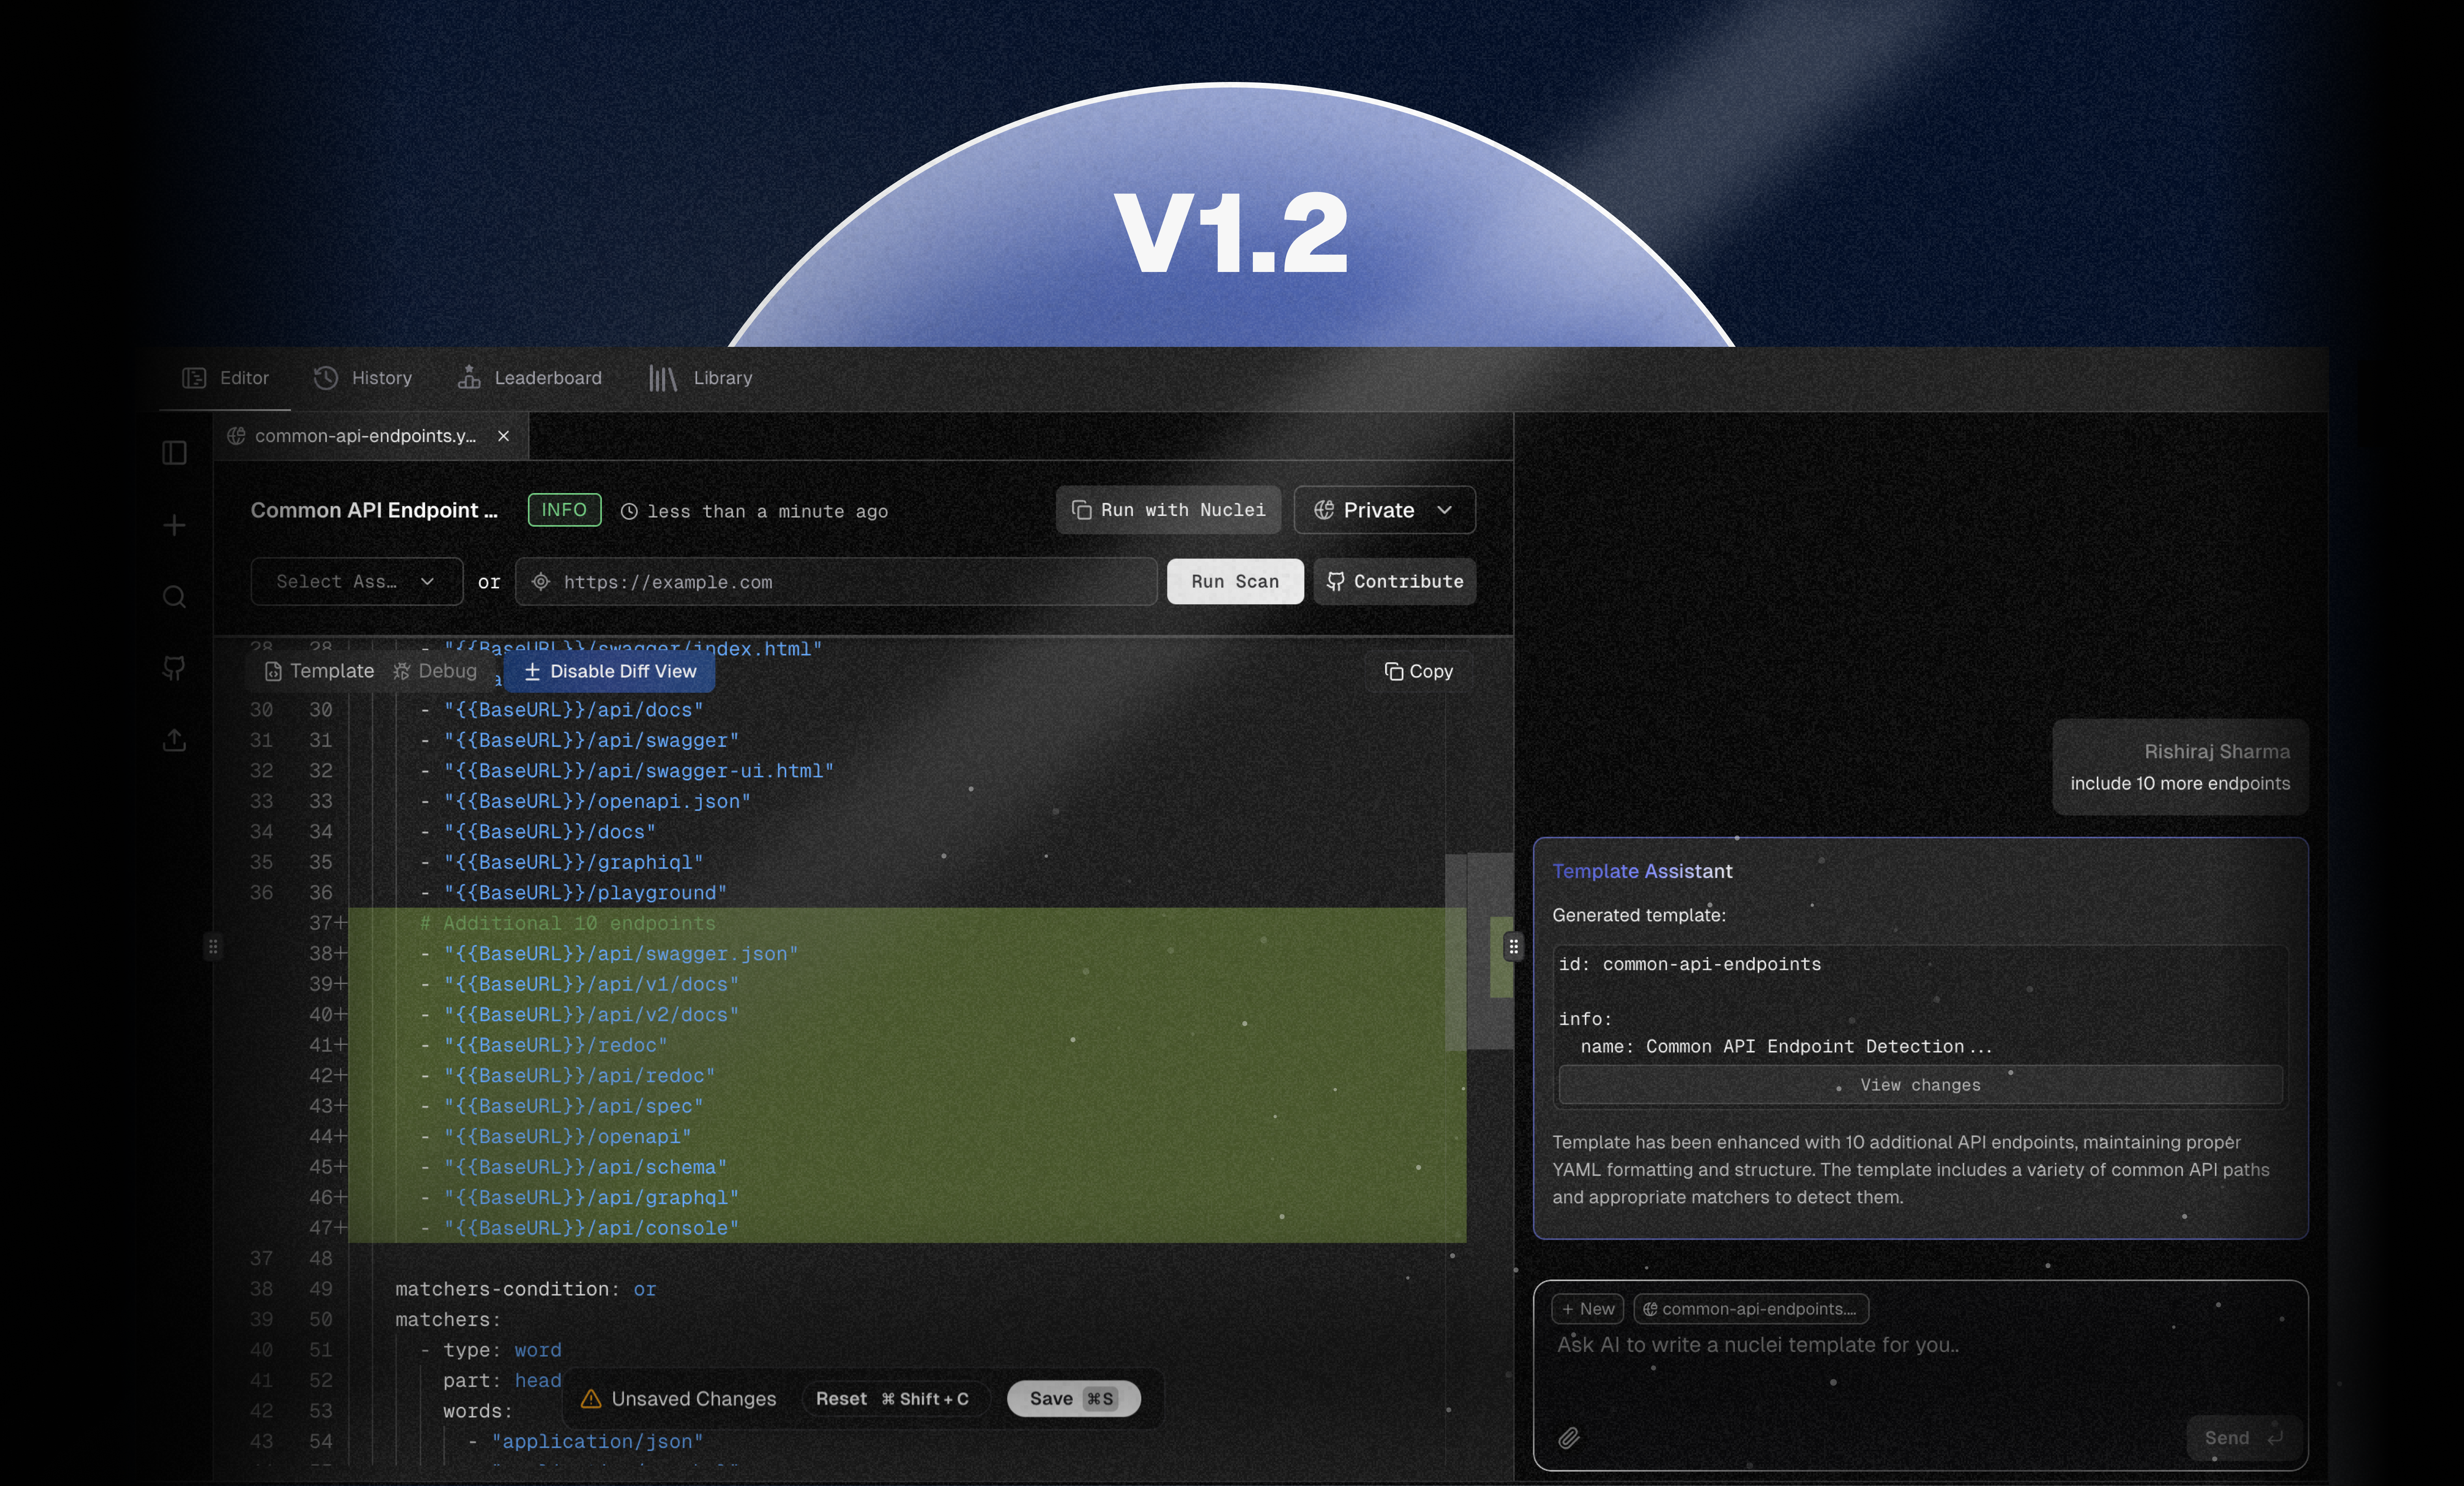Click the + New chat chip

click(1588, 1309)
